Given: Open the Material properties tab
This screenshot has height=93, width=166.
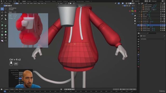Looking at the screenshot, I should click(x=138, y=67).
